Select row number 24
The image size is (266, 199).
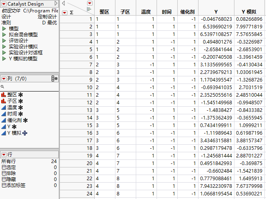coord(77,194)
